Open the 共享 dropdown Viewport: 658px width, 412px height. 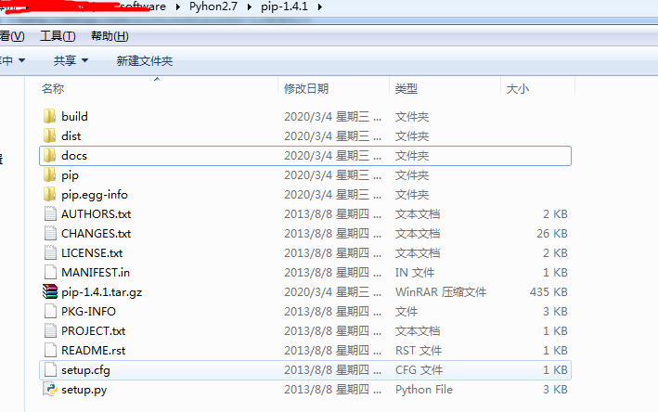click(71, 61)
